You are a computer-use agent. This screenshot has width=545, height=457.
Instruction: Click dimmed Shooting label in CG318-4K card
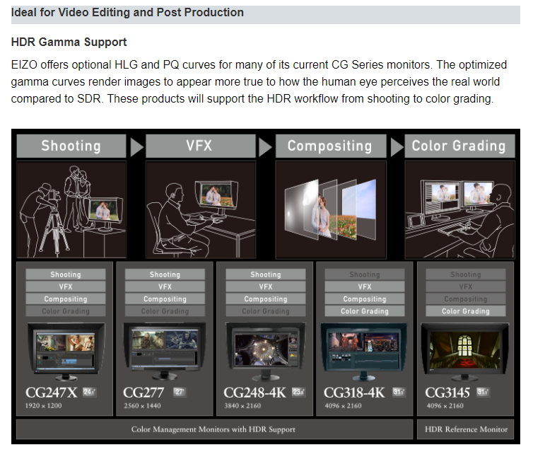point(365,274)
